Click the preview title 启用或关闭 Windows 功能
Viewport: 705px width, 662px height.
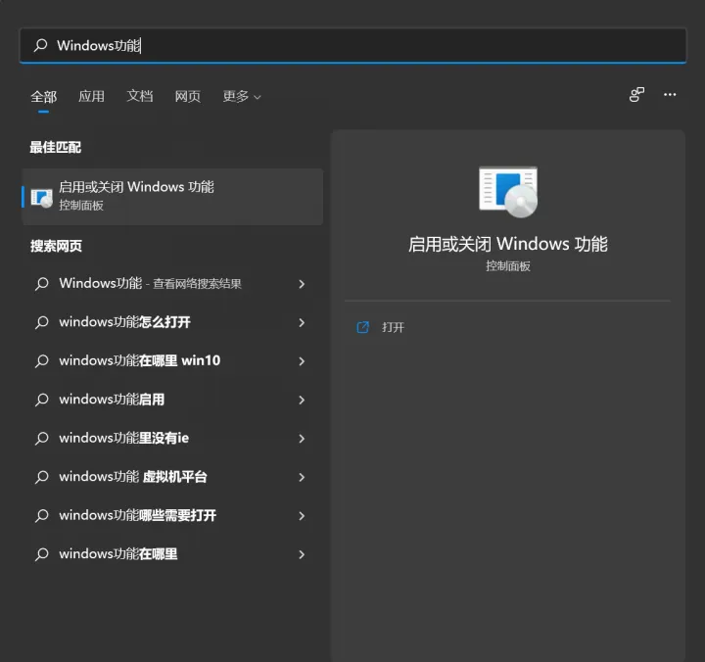coord(508,244)
